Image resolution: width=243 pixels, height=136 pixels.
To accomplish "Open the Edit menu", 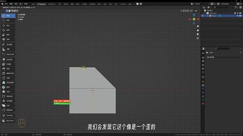I will [x=11, y=4].
